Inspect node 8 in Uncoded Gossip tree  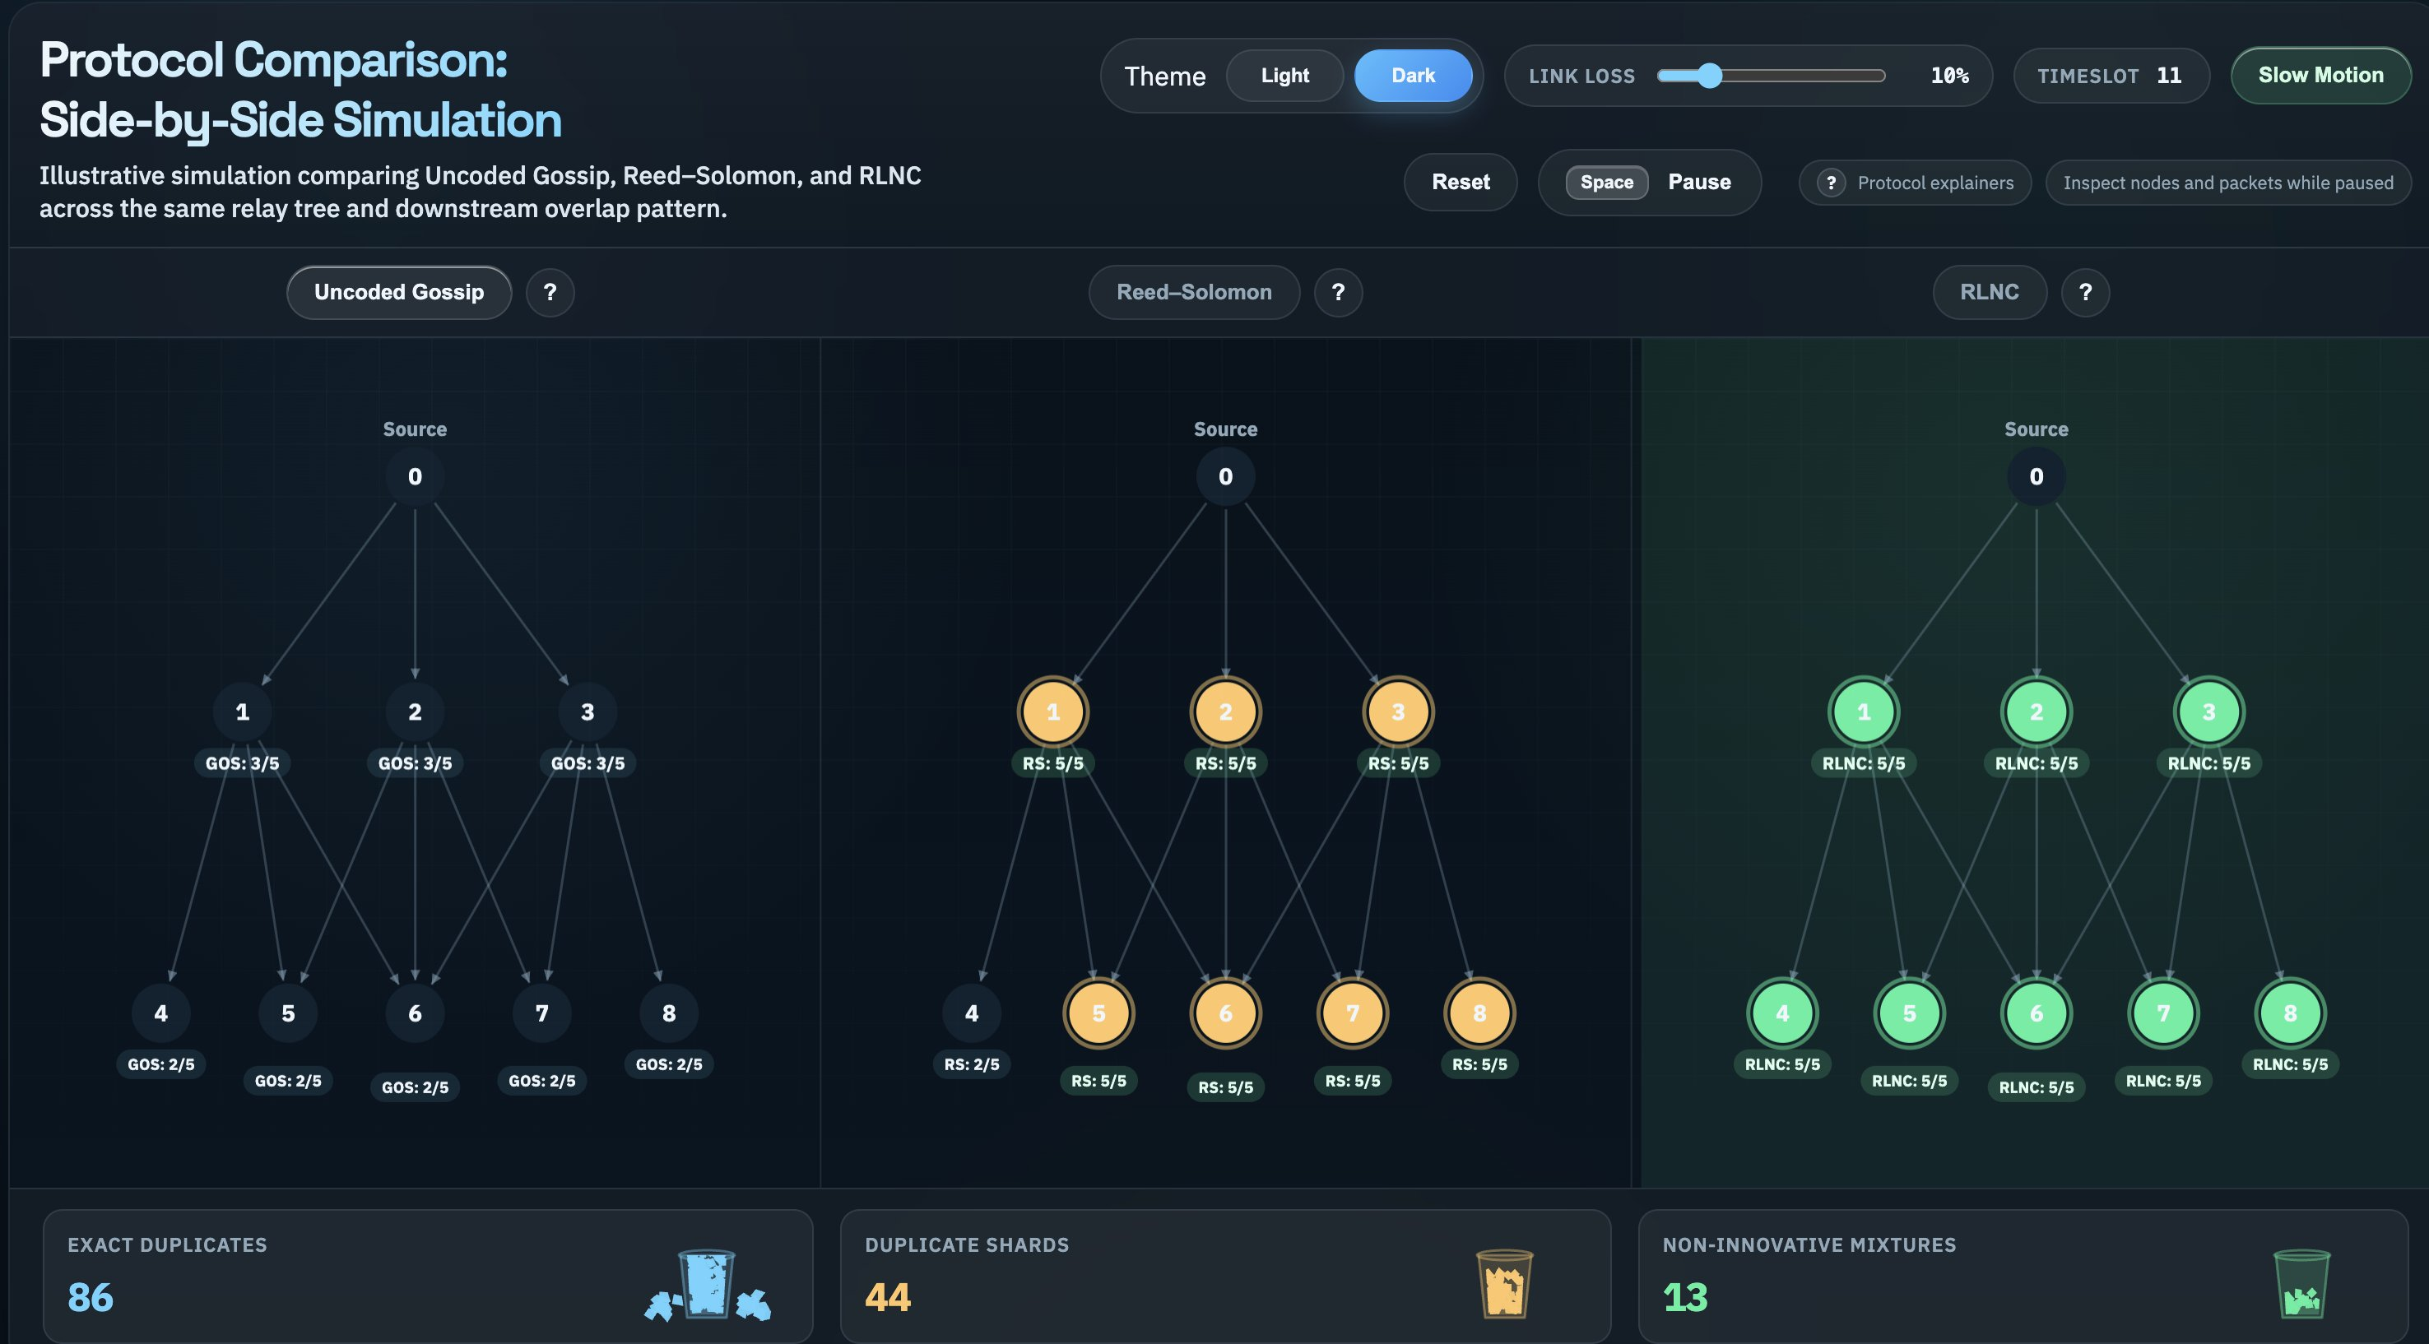point(668,1013)
